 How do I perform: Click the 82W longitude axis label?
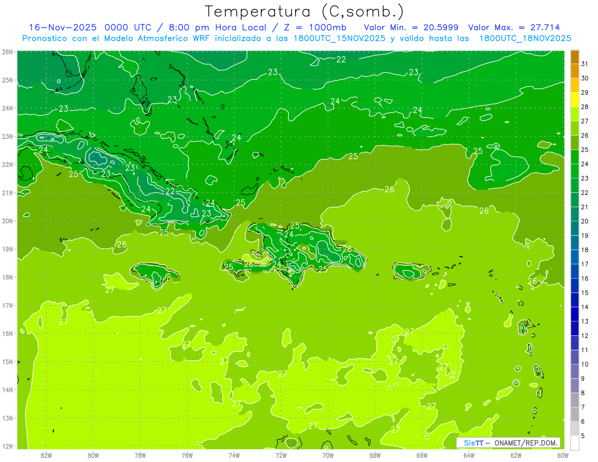tap(46, 455)
